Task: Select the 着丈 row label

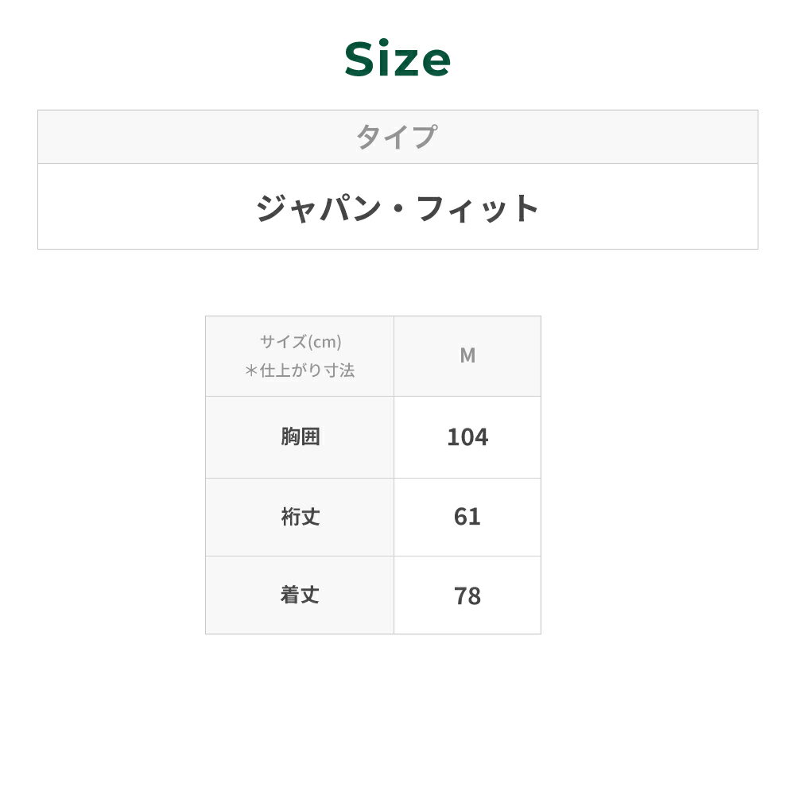Action: pyautogui.click(x=300, y=595)
